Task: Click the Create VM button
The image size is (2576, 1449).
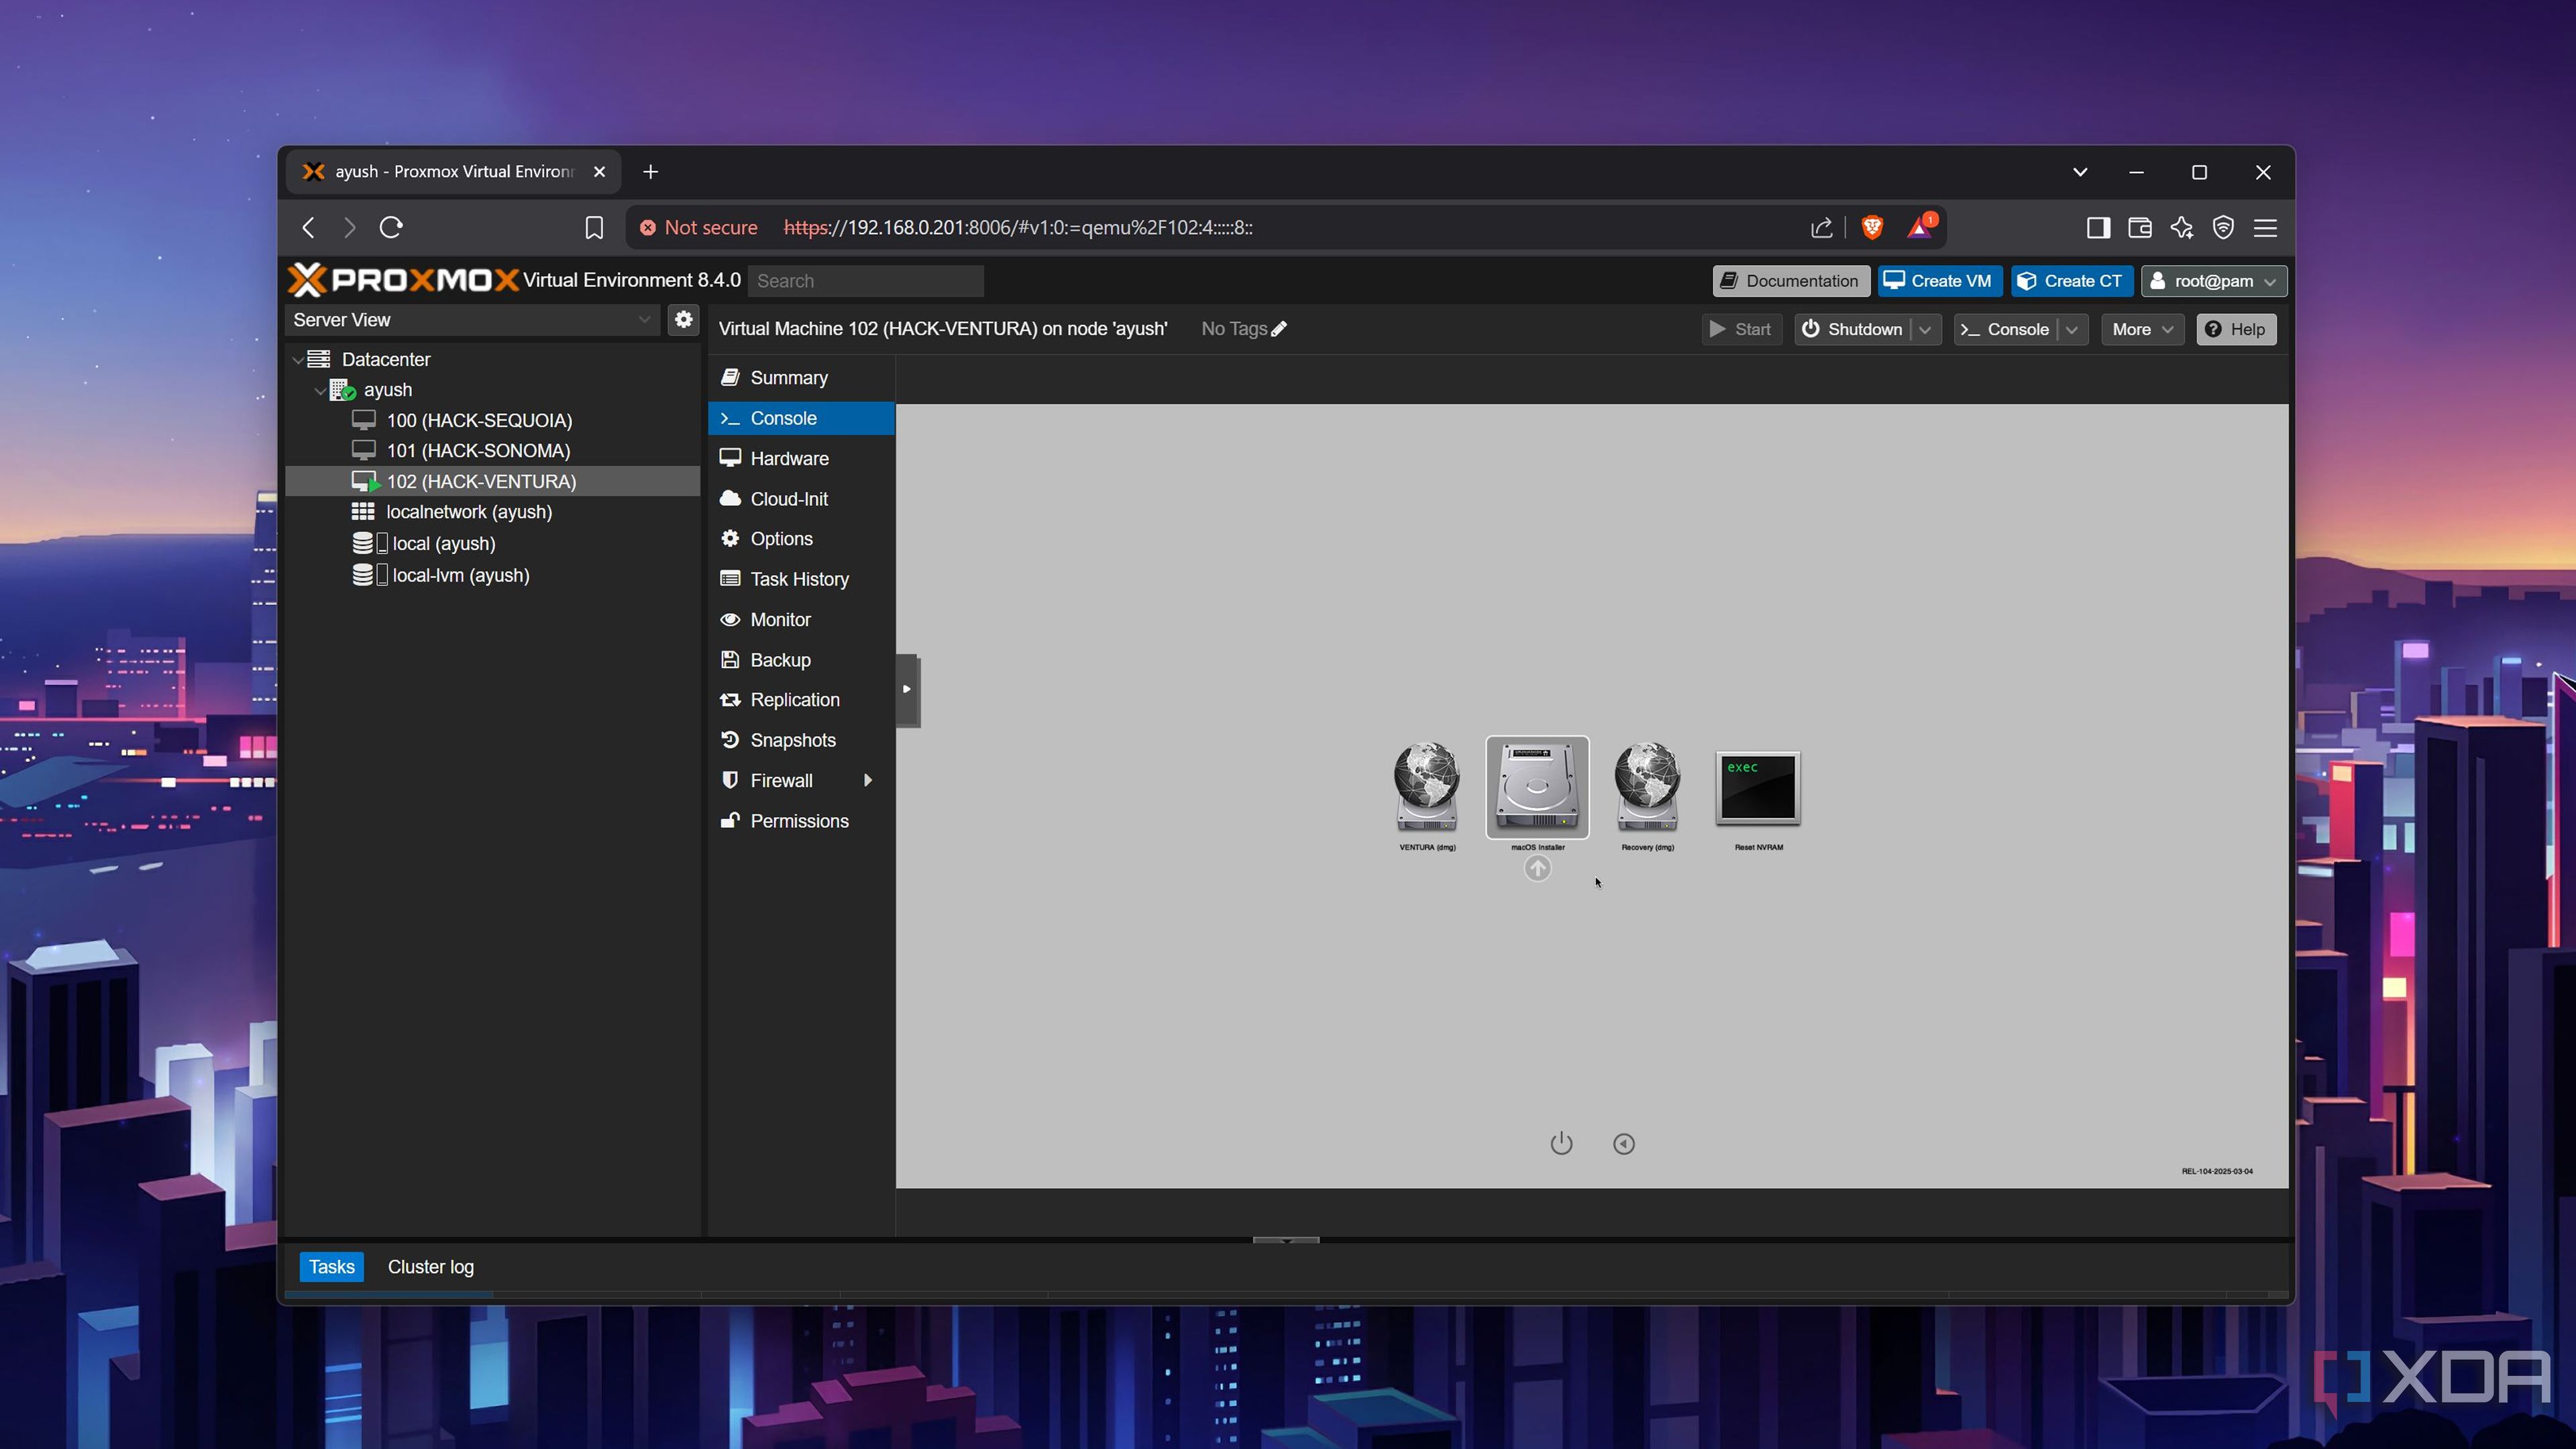Action: (x=1939, y=281)
